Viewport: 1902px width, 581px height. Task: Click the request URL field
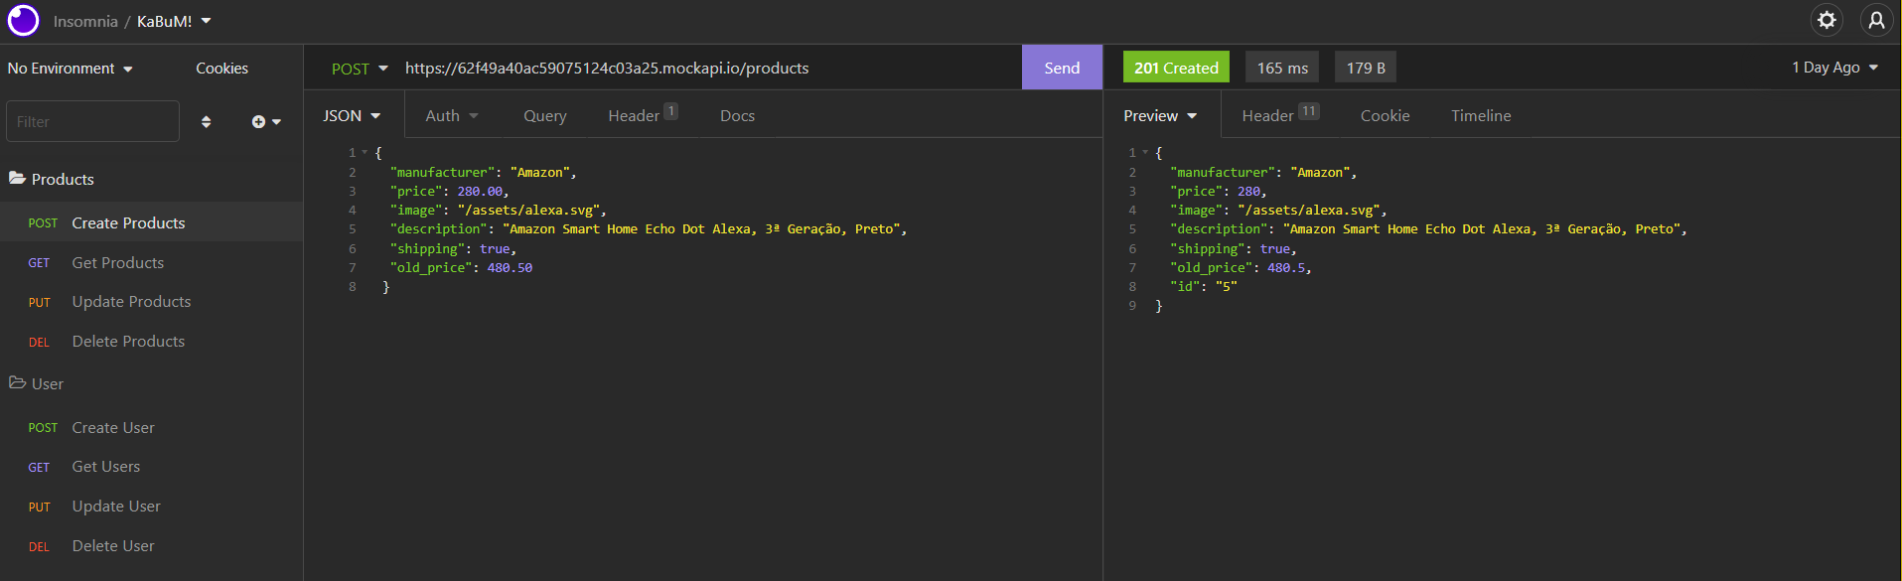click(707, 68)
